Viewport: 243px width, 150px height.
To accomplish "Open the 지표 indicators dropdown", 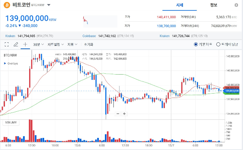I will [72, 44].
